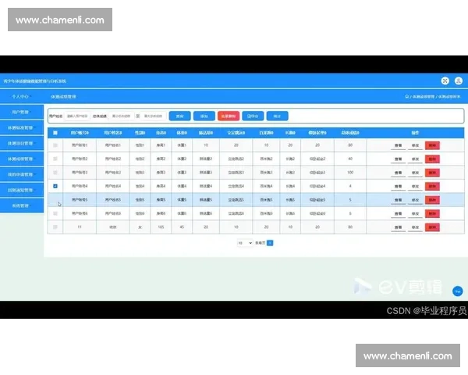Click 查看 for row 用户账号2
Image resolution: width=468 pixels, height=375 pixels.
coord(398,159)
